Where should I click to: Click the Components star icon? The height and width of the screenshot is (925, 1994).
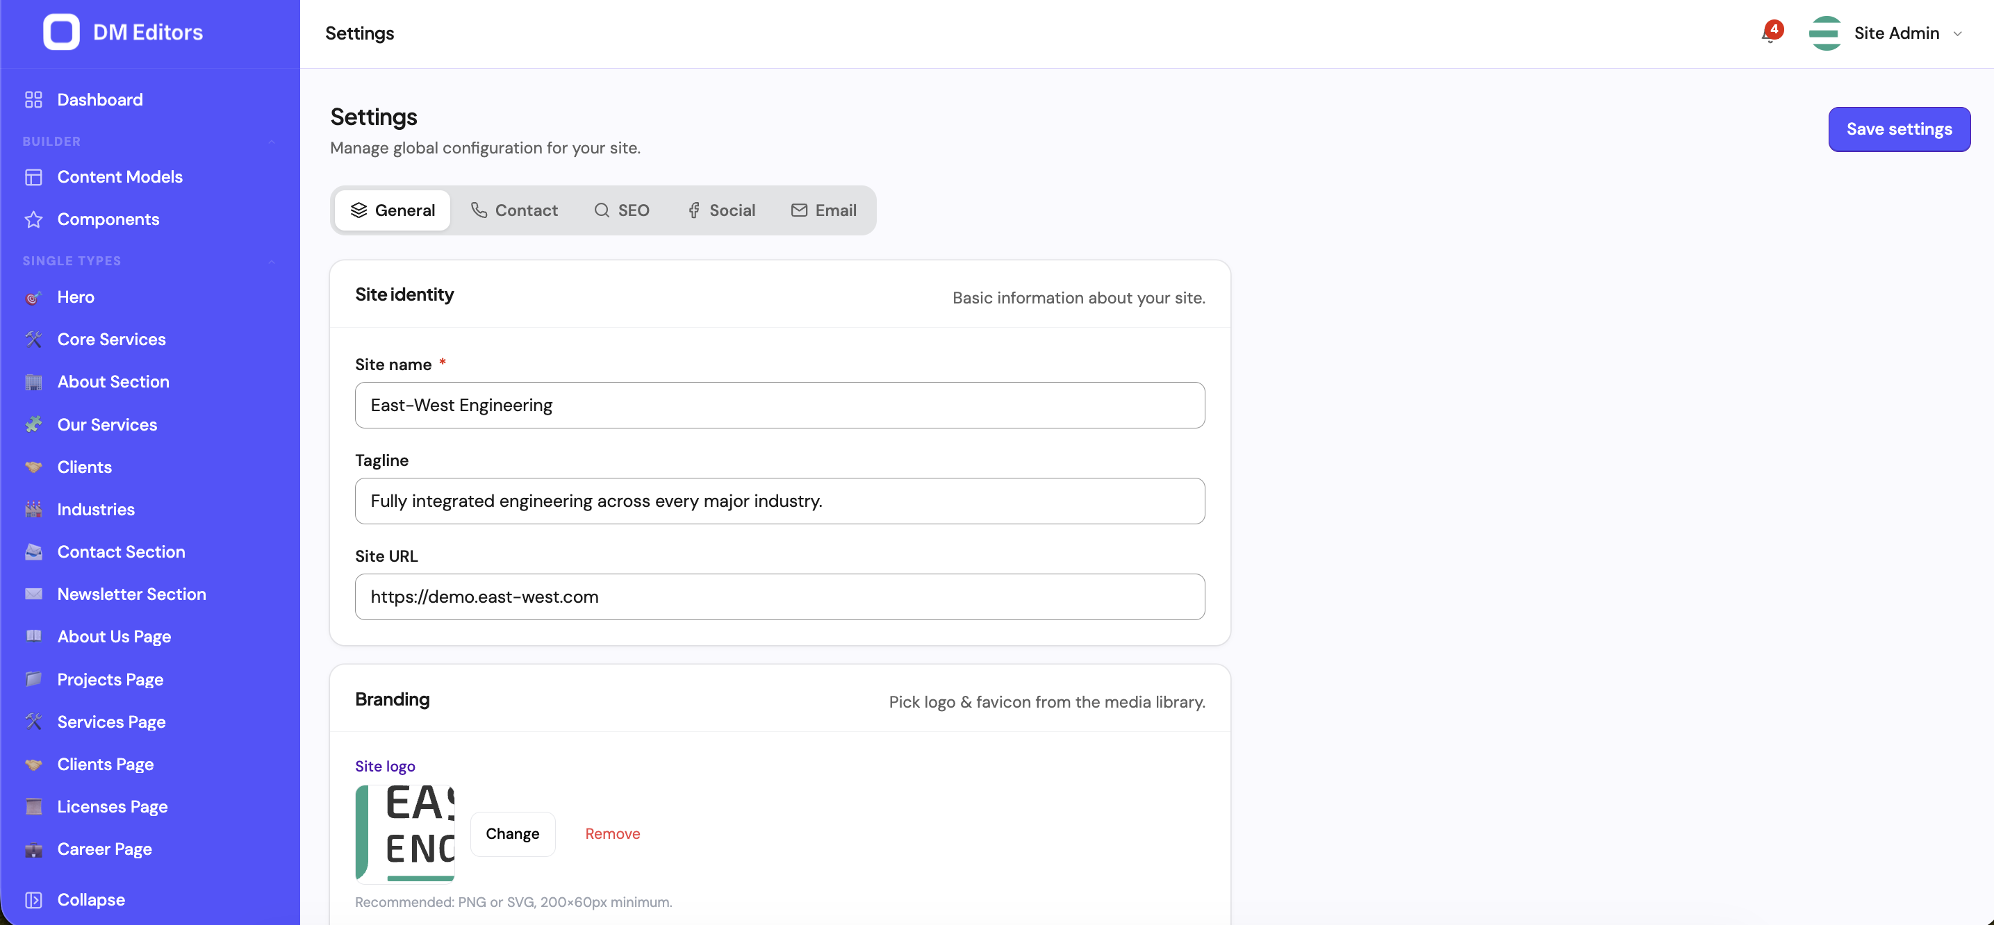[x=33, y=219]
